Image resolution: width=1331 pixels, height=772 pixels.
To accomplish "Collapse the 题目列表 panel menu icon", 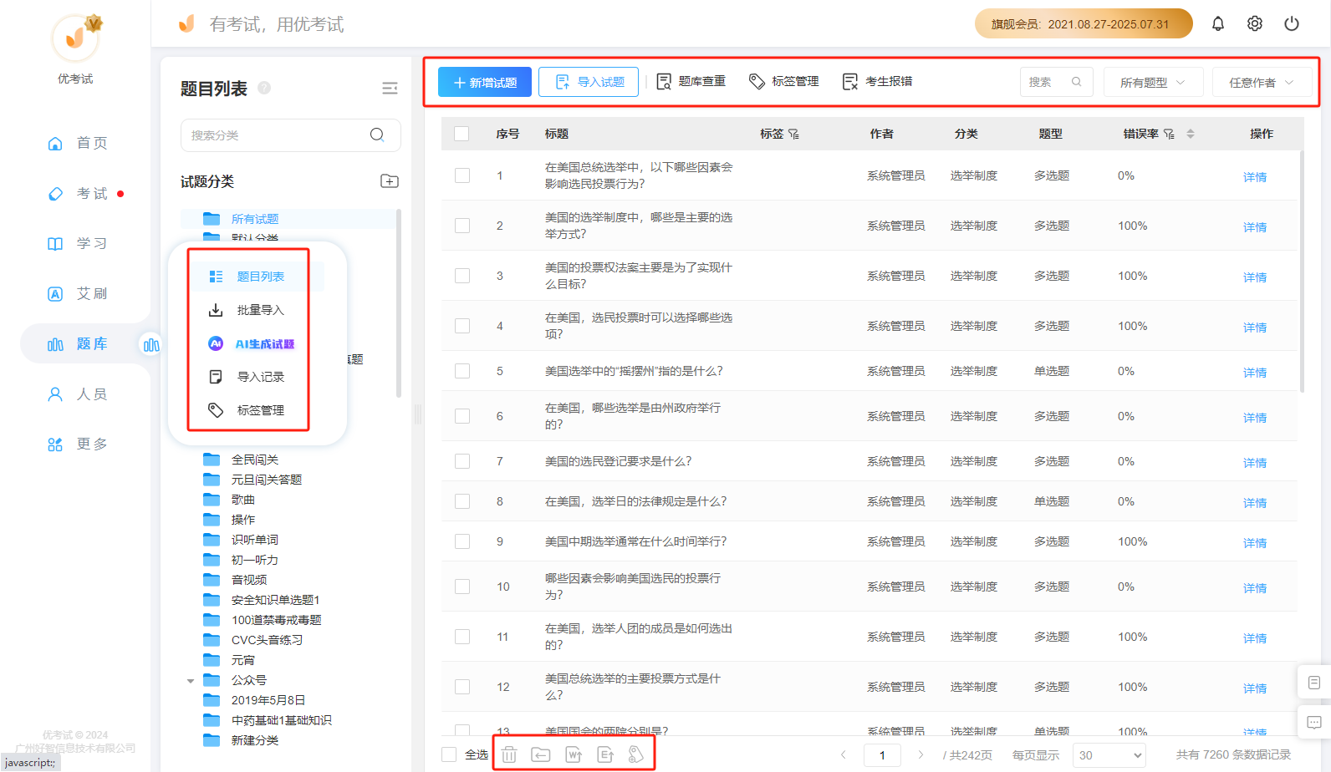I will 390,89.
